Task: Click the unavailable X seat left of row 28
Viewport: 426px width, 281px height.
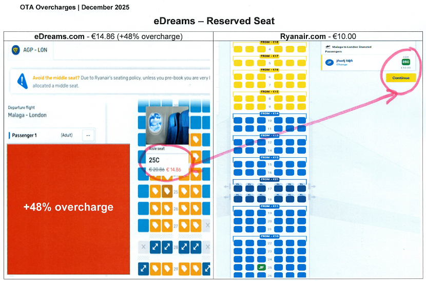Action: [x=143, y=247]
